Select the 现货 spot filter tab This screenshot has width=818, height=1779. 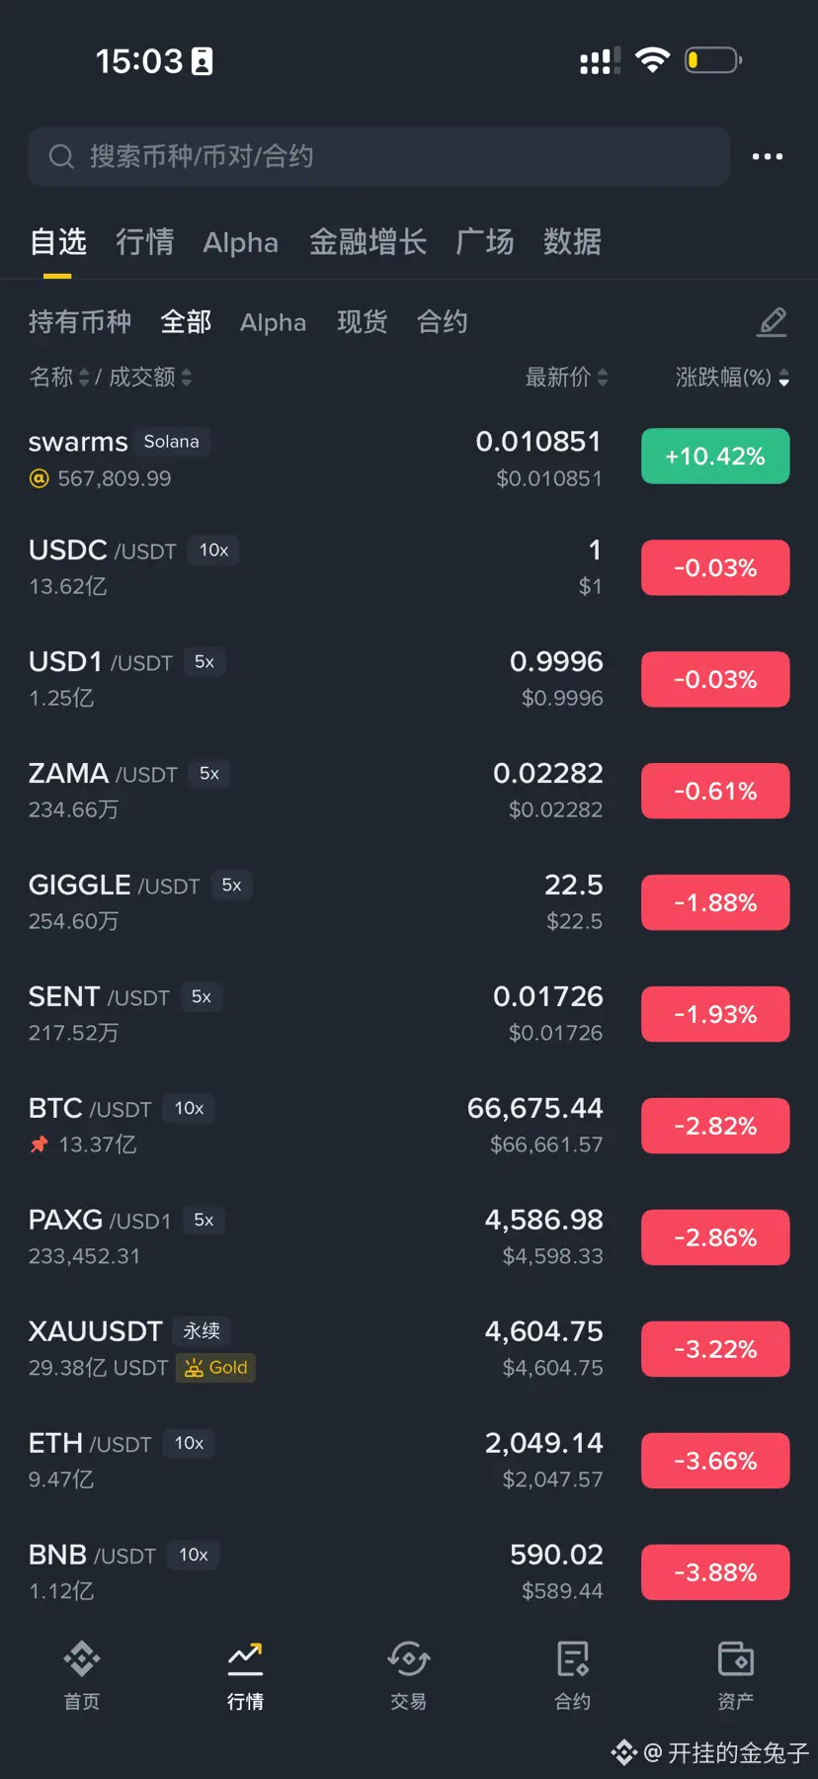(362, 322)
